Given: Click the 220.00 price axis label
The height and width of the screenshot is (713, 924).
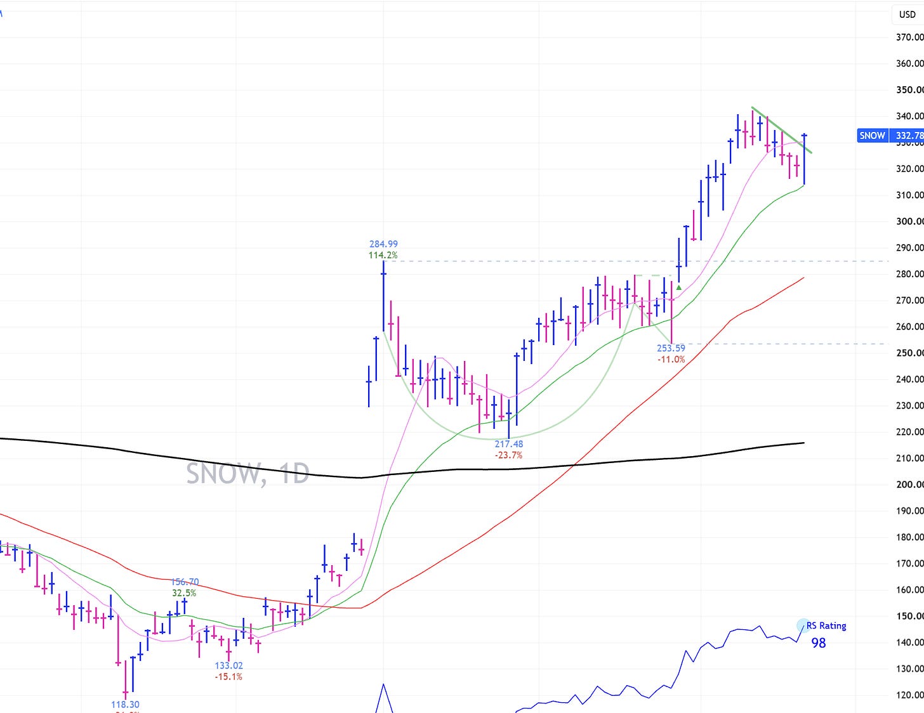Looking at the screenshot, I should (909, 432).
